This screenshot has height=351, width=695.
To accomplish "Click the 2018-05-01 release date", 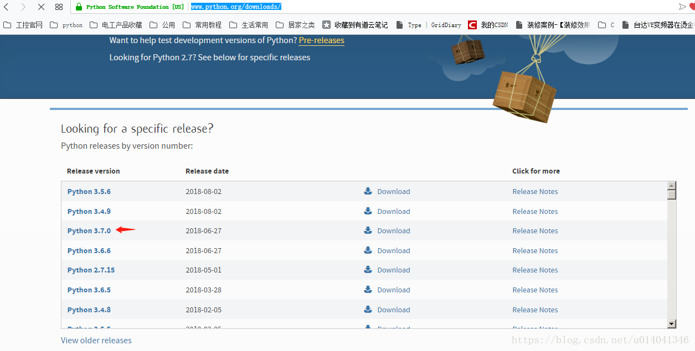I will (203, 270).
